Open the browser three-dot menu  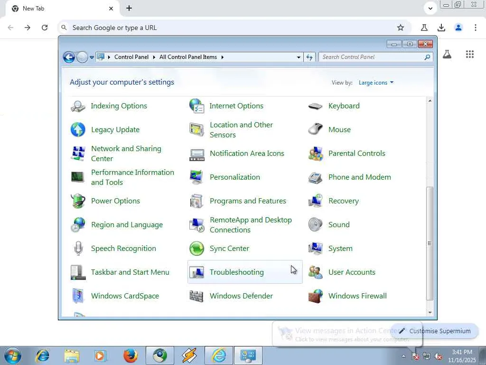pyautogui.click(x=475, y=28)
